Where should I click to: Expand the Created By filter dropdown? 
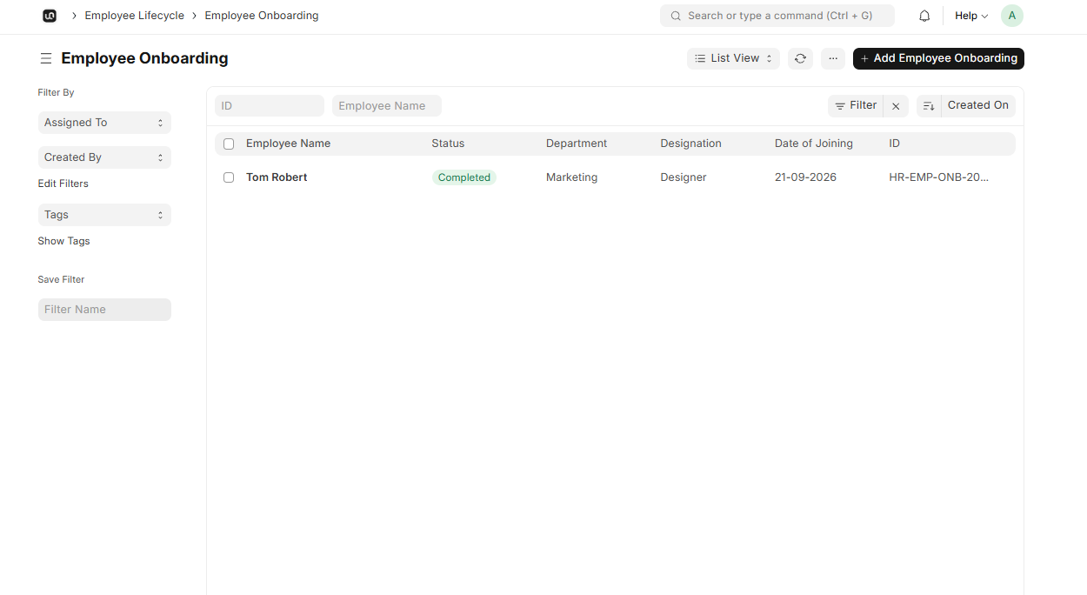[x=104, y=157]
